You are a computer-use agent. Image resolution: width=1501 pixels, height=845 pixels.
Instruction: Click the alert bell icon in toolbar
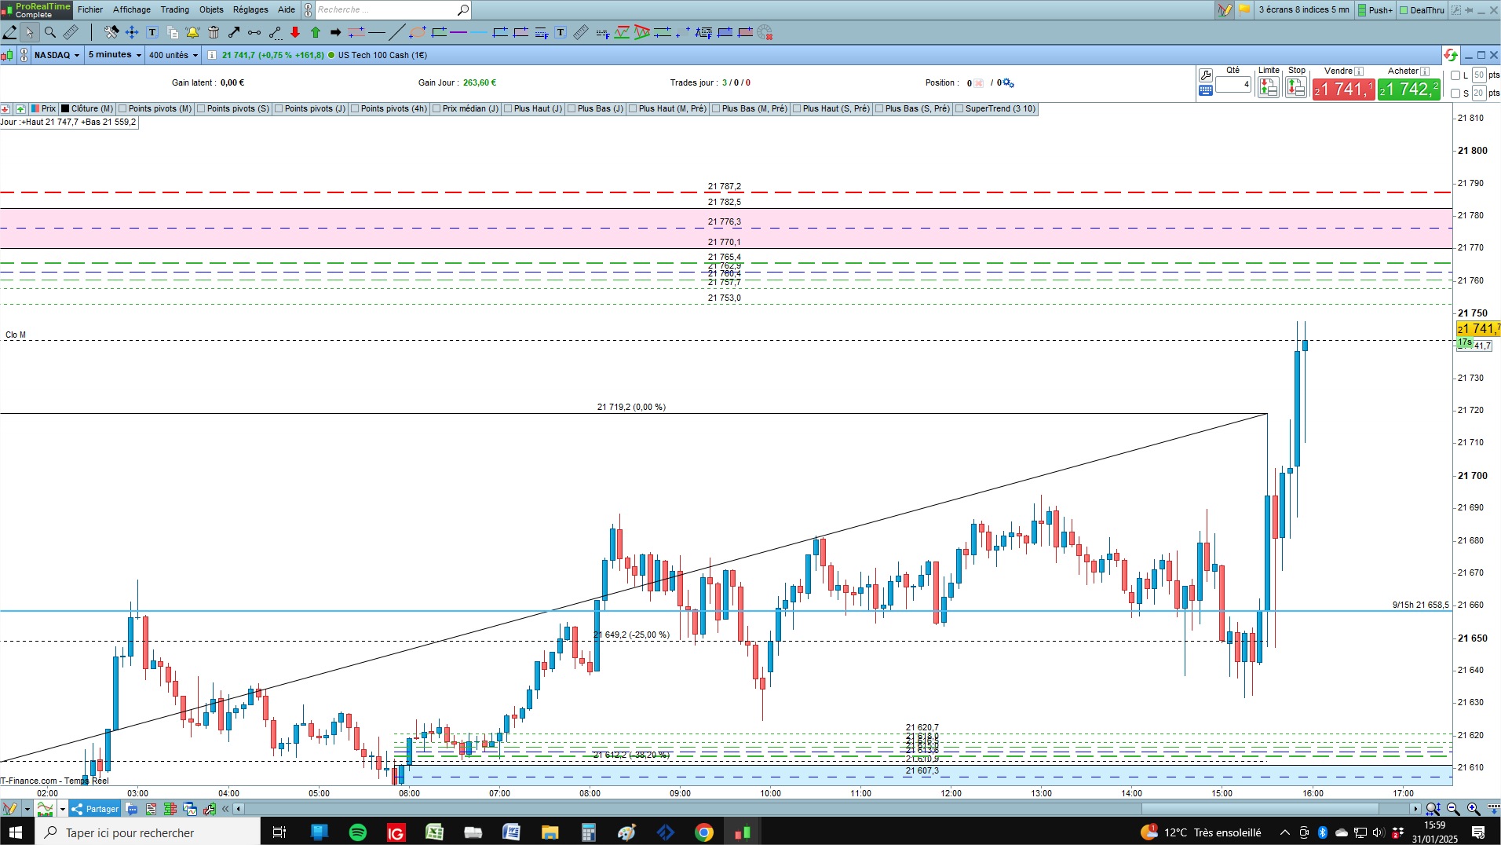pos(193,32)
